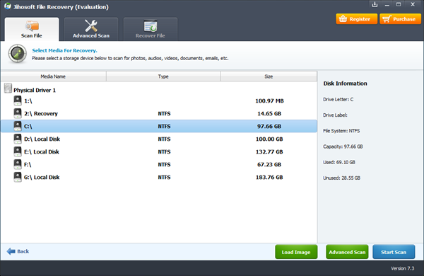Click the blue Back arrow icon
Viewport: 424px width, 276px height.
click(11, 251)
